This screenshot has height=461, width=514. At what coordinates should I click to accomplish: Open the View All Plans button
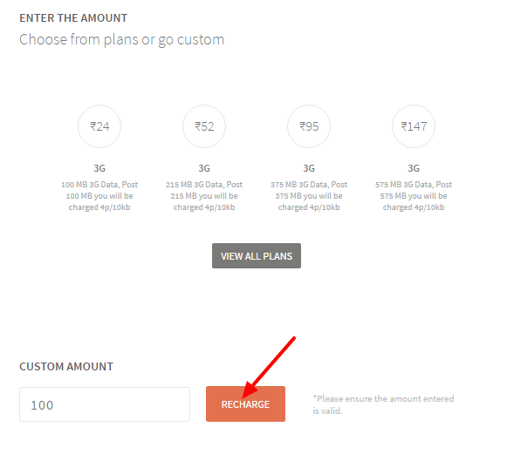click(257, 255)
